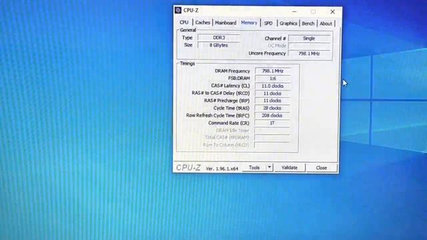Click the RAS# Precharge value field
The height and width of the screenshot is (240, 427).
pos(273,101)
